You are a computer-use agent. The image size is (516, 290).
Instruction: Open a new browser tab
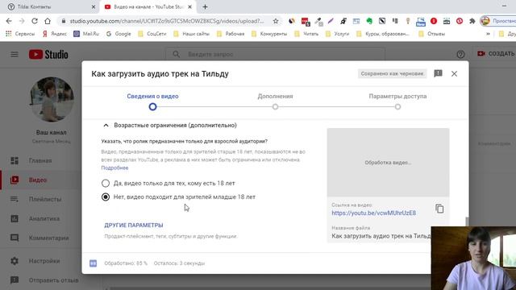pos(205,6)
